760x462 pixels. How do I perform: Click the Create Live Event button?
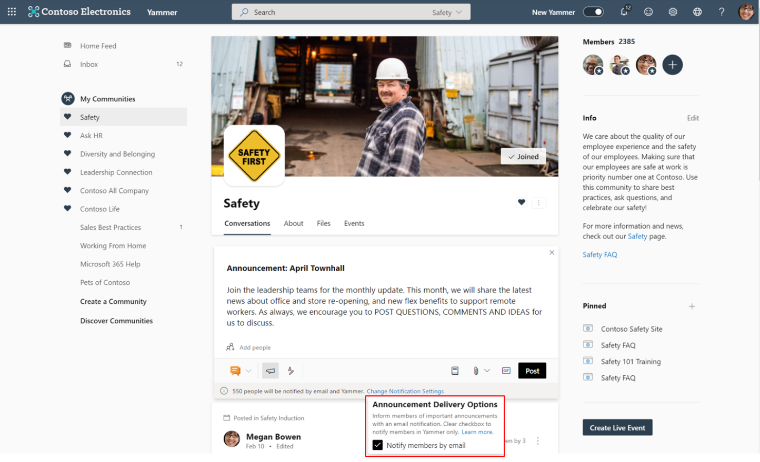[x=617, y=428]
